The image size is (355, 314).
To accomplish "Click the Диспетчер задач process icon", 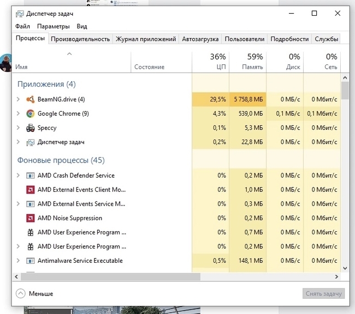I will (31, 142).
